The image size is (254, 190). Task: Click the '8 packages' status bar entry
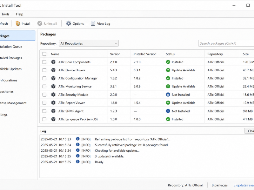point(219,185)
